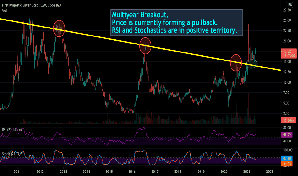Click the 12.50 price scale label

tap(287, 72)
